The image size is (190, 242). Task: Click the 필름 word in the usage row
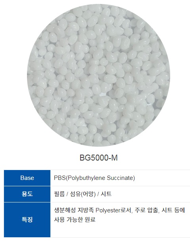tap(59, 194)
